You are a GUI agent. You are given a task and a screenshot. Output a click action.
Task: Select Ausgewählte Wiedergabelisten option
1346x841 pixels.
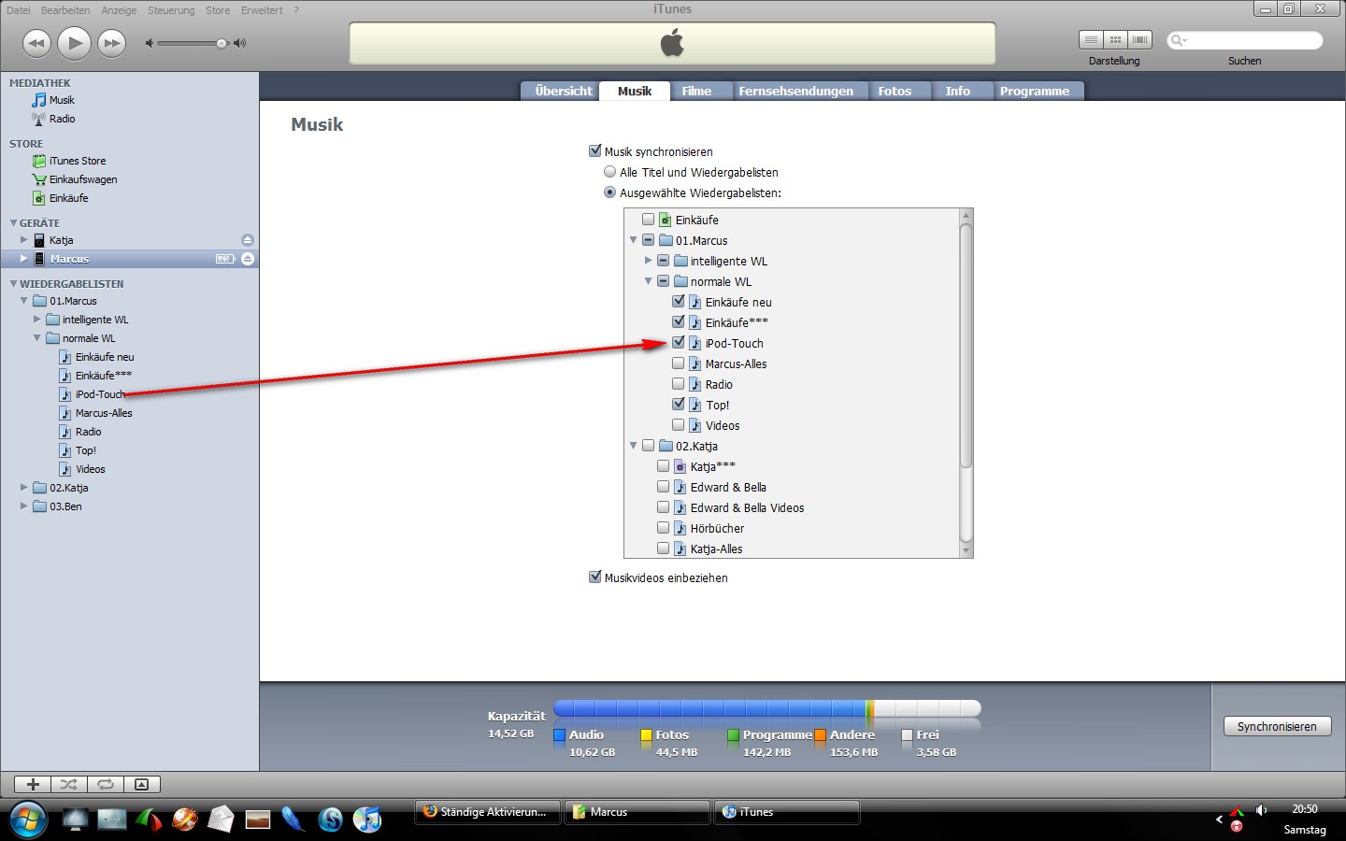[610, 192]
